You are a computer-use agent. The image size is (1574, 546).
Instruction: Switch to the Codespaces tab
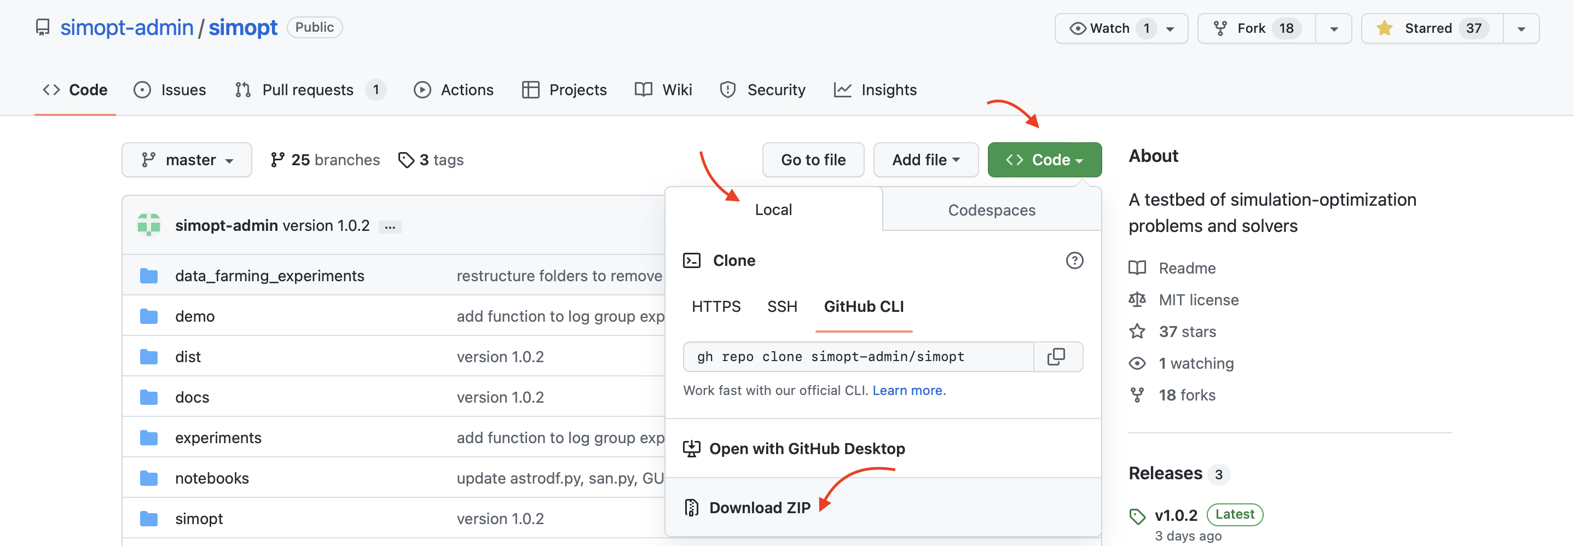pos(992,210)
